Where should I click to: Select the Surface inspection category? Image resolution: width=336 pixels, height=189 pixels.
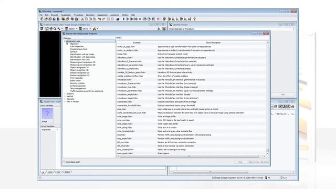coord(78,86)
